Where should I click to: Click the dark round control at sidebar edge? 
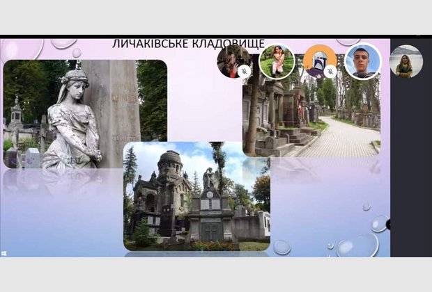[x=388, y=225]
